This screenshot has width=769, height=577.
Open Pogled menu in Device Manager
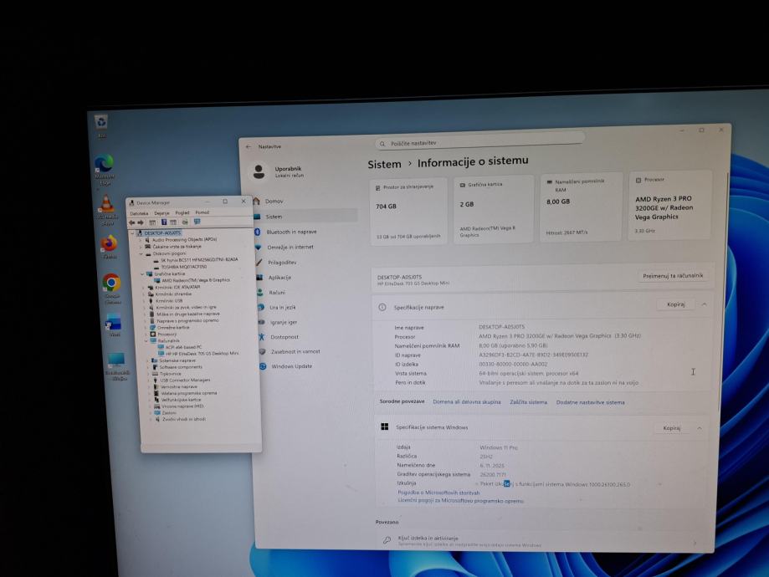tap(182, 212)
